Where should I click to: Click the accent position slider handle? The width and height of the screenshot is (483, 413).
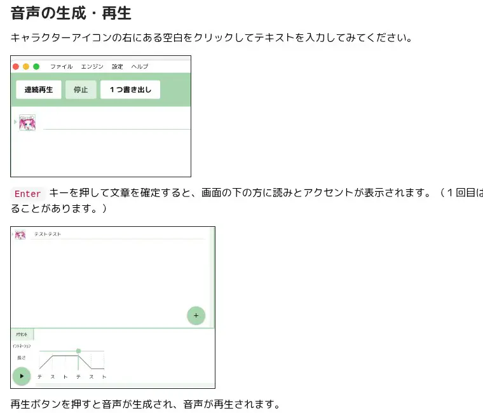[x=78, y=351]
